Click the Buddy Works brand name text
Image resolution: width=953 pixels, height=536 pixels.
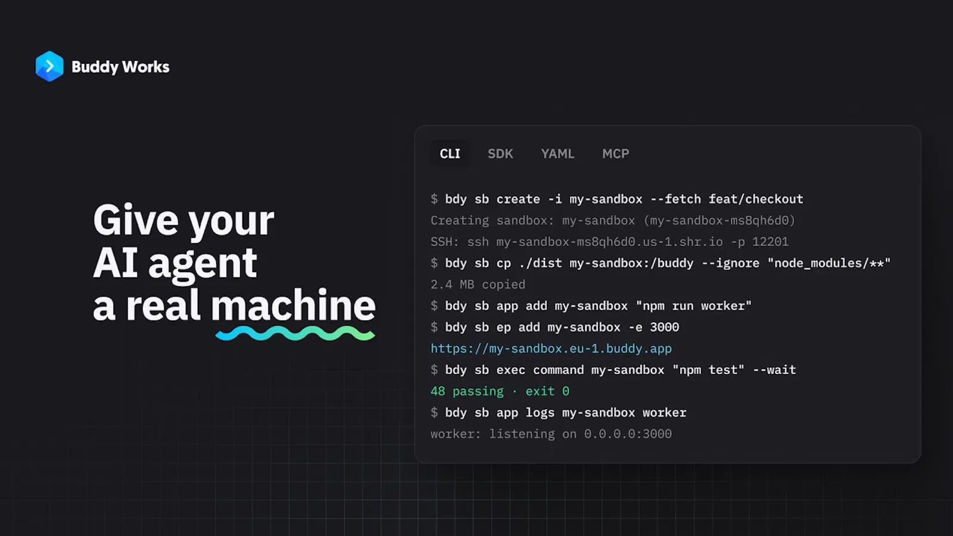pos(120,67)
